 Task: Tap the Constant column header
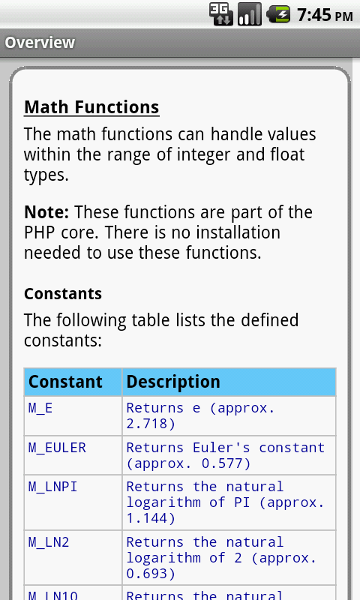(73, 382)
